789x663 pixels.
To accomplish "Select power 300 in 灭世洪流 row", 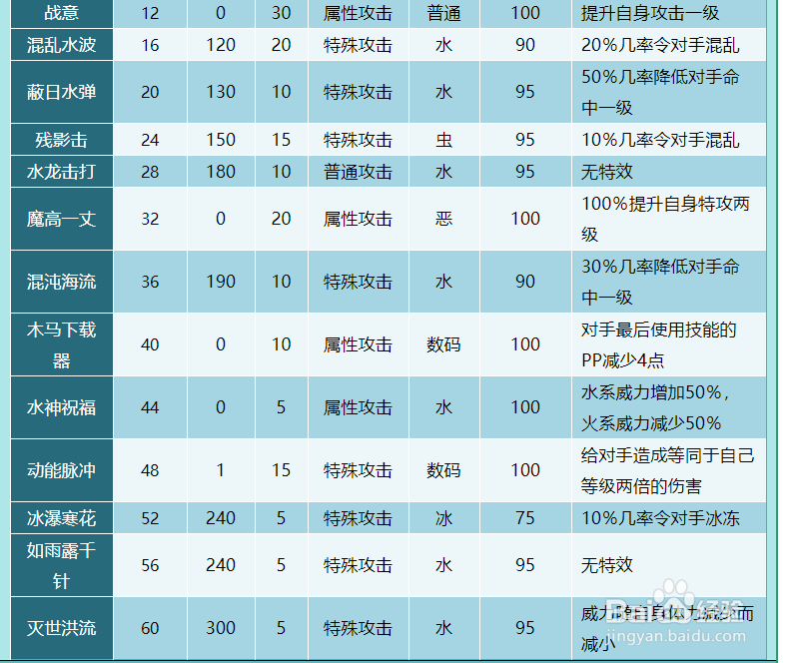I will (221, 628).
